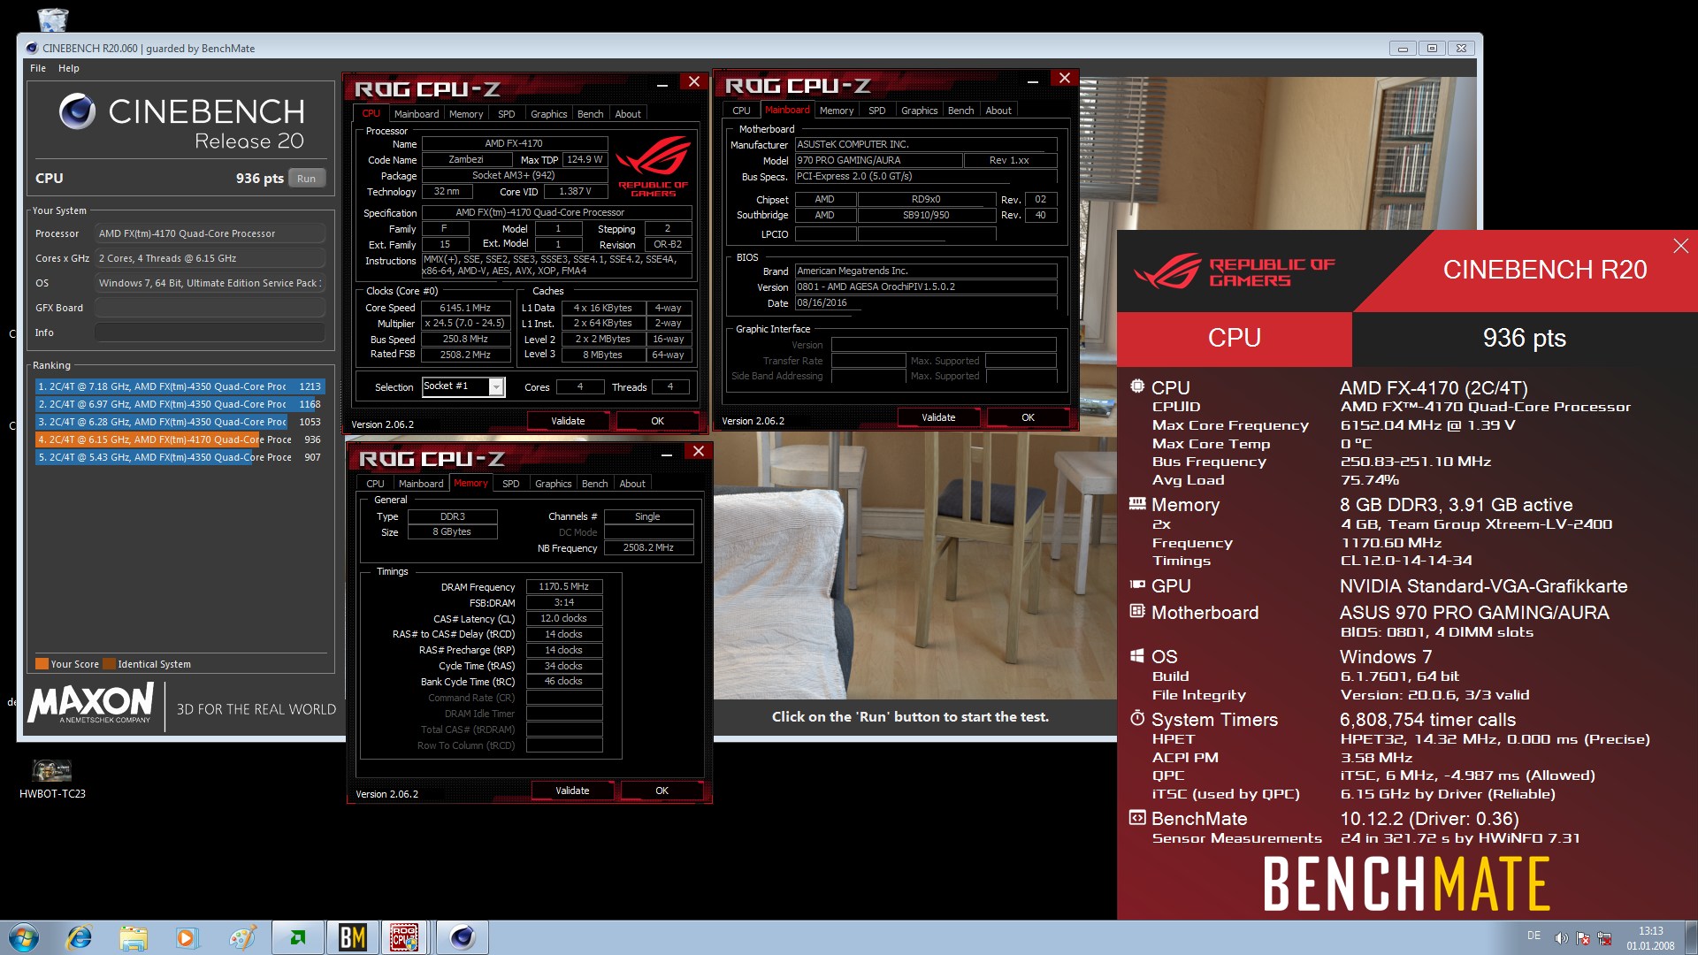Click the green arrow taskbar icon

297,937
